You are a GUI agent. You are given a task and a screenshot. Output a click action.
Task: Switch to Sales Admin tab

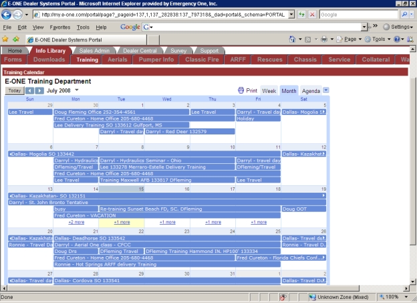point(94,51)
